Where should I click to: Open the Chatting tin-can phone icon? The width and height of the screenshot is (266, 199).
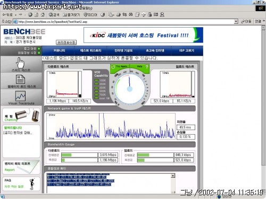[27, 115]
